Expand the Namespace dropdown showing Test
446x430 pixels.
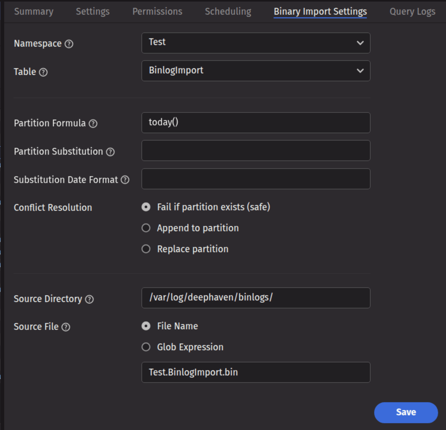(x=255, y=43)
